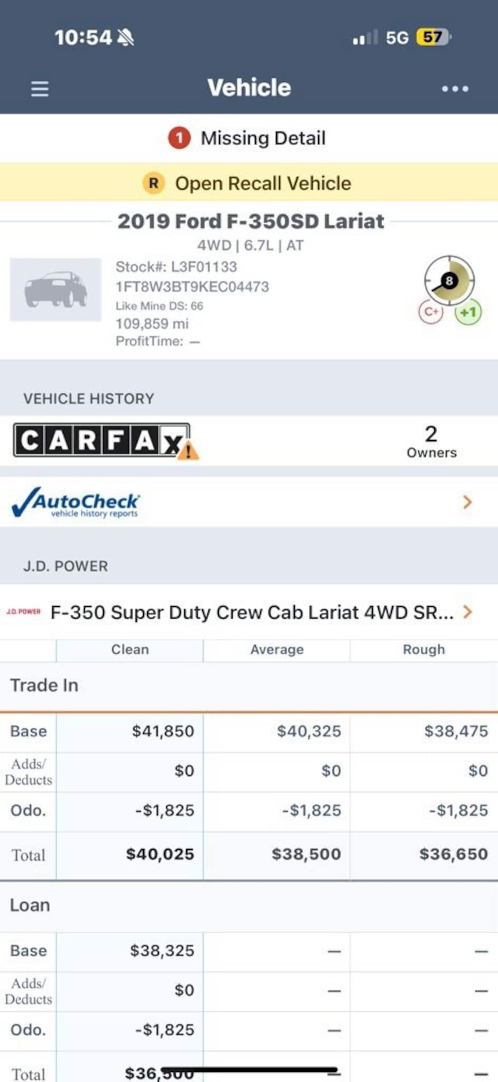Image resolution: width=498 pixels, height=1082 pixels.
Task: Tap the 2 Owners count
Action: 431,441
